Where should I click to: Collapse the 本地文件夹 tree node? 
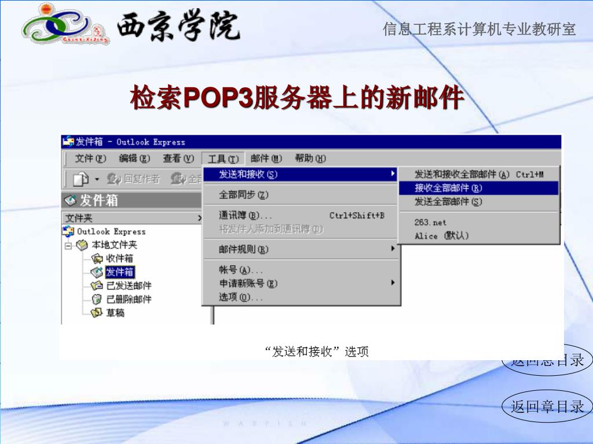pos(68,246)
